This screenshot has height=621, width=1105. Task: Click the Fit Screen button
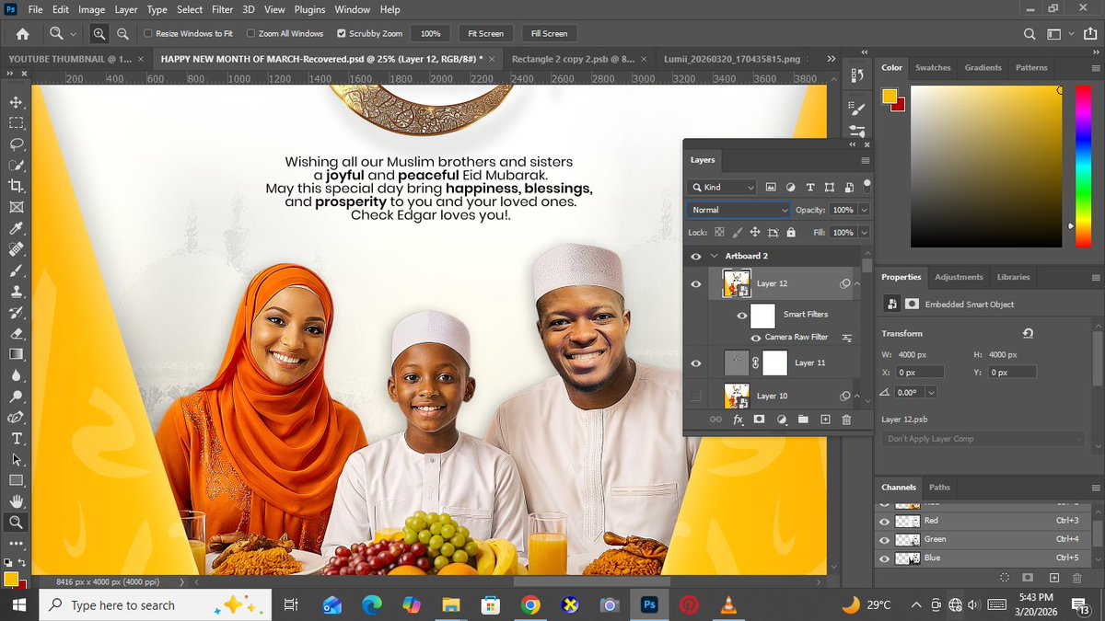coord(485,33)
